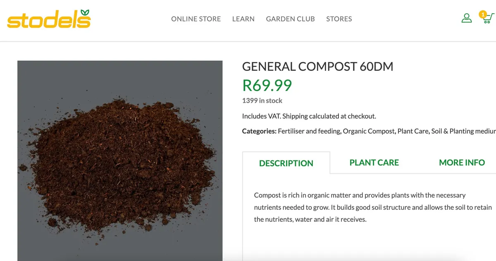Click the cart item count badge

coord(482,14)
